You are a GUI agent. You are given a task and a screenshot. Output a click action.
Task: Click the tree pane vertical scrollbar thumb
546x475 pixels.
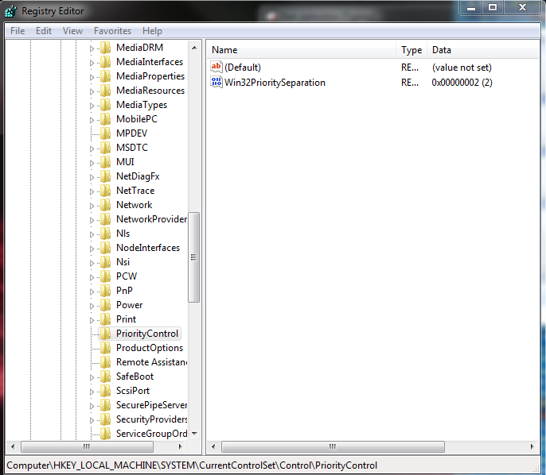coord(194,257)
